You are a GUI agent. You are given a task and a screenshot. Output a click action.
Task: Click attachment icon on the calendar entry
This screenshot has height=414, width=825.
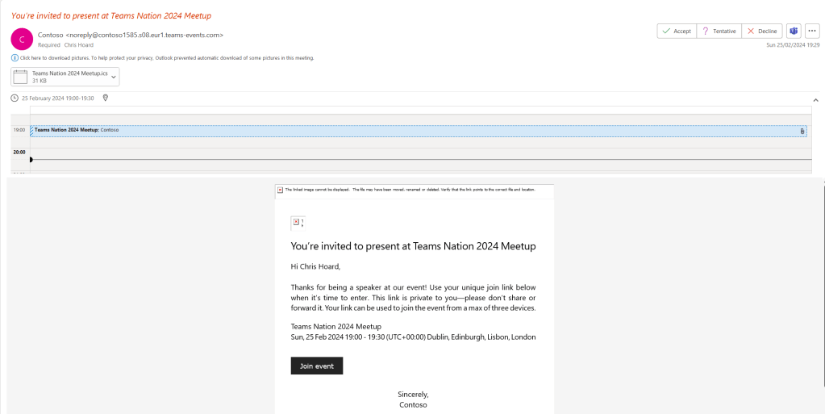pos(802,131)
